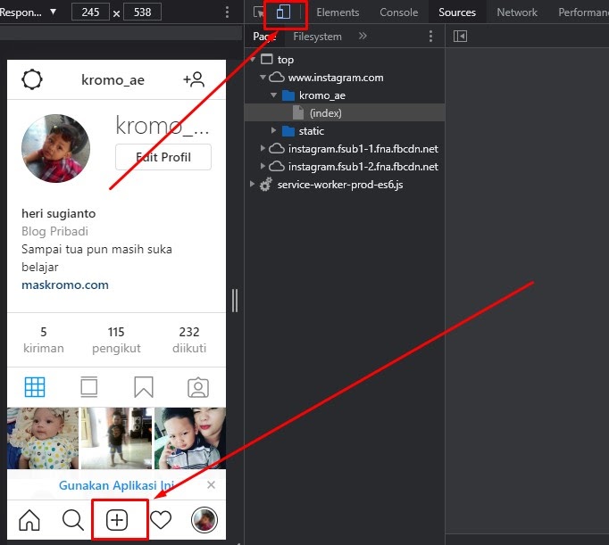The image size is (609, 545).
Task: Select the service-worker-prod-es6.js entry
Action: click(x=340, y=185)
